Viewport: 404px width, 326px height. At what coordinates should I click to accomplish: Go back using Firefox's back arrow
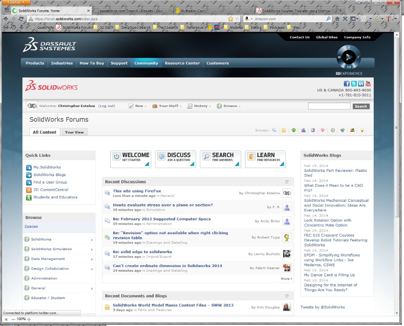point(5,19)
